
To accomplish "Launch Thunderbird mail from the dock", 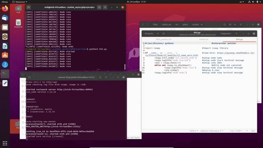I will pyautogui.click(x=5, y=18).
